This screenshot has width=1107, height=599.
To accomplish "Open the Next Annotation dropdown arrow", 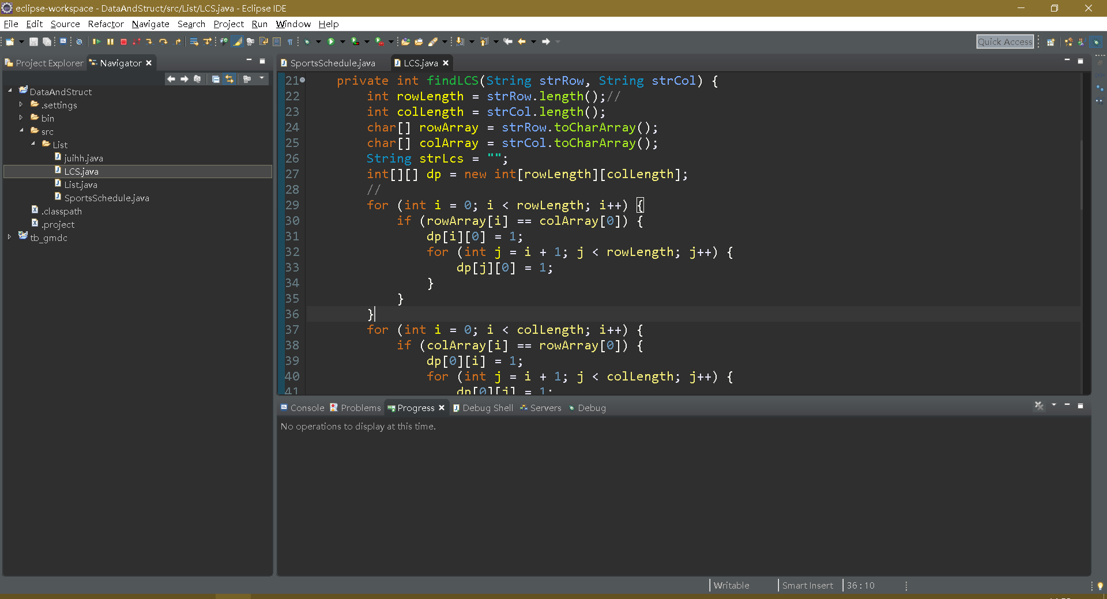I will point(472,42).
